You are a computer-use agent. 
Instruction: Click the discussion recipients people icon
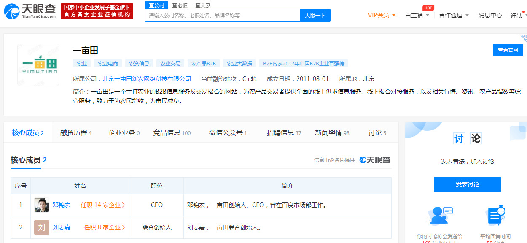coord(439,216)
